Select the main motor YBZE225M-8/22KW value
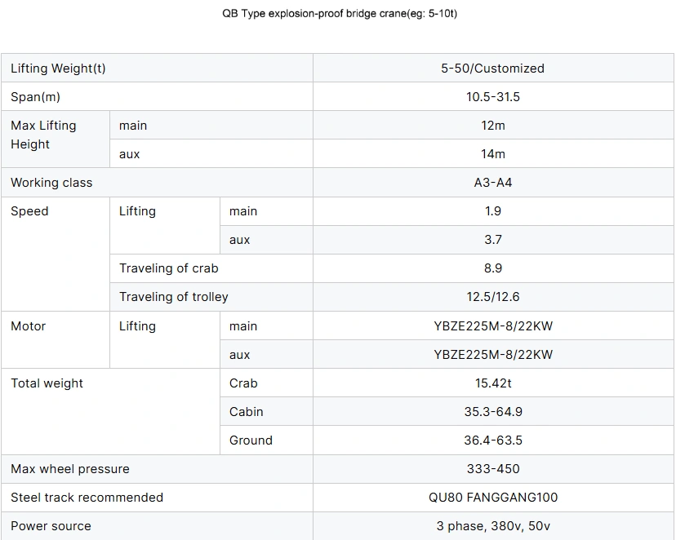 tap(492, 326)
